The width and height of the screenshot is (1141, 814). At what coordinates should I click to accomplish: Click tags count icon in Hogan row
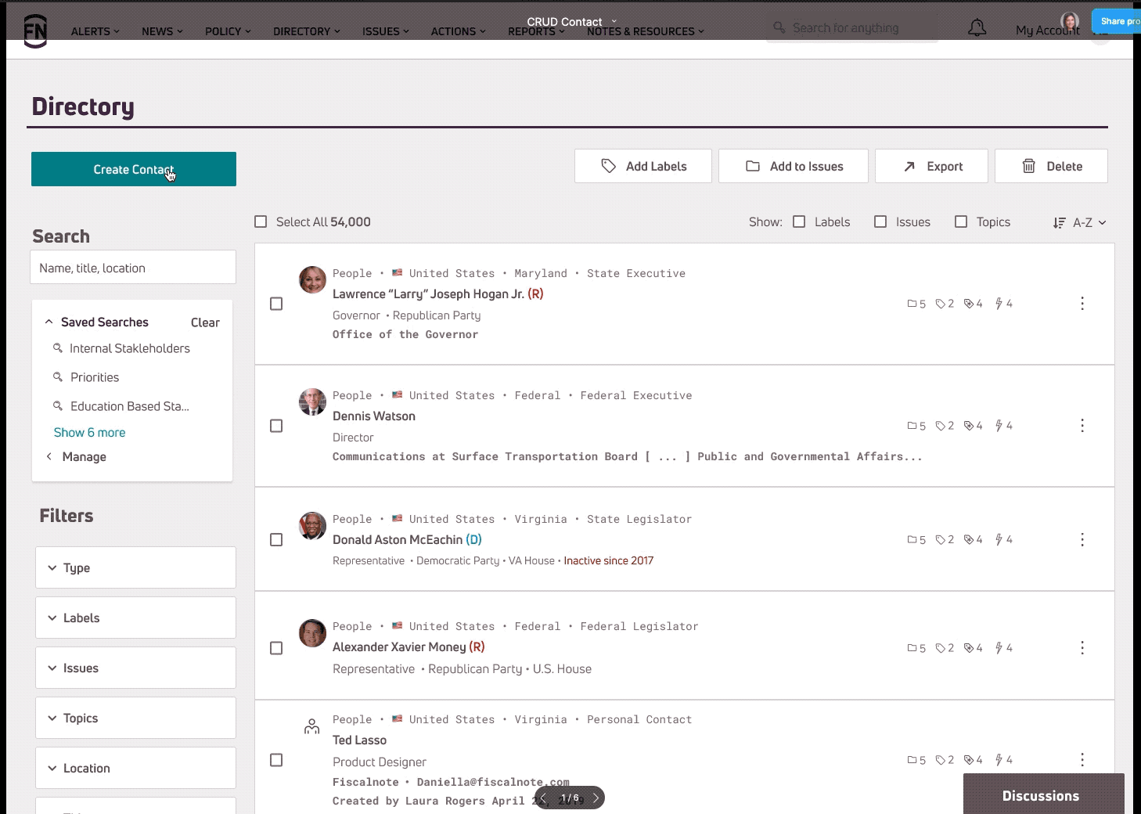tap(969, 304)
